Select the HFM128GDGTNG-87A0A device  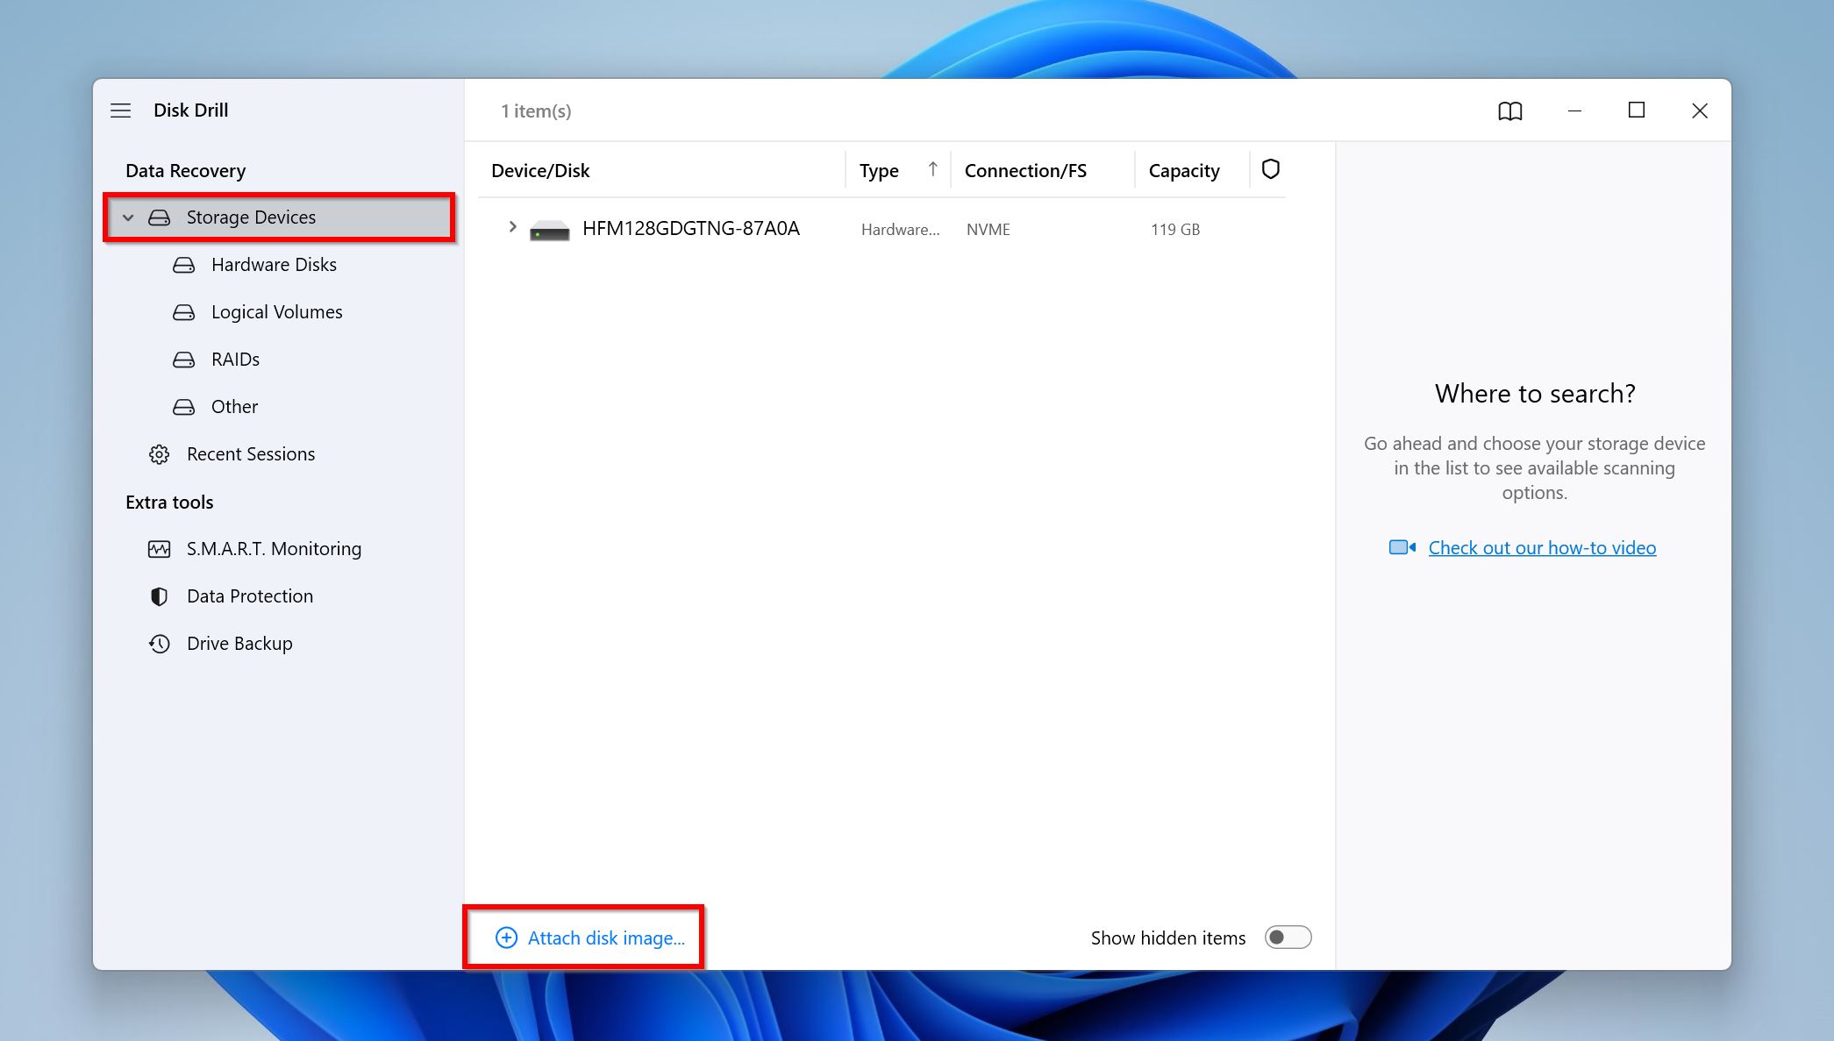tap(689, 228)
